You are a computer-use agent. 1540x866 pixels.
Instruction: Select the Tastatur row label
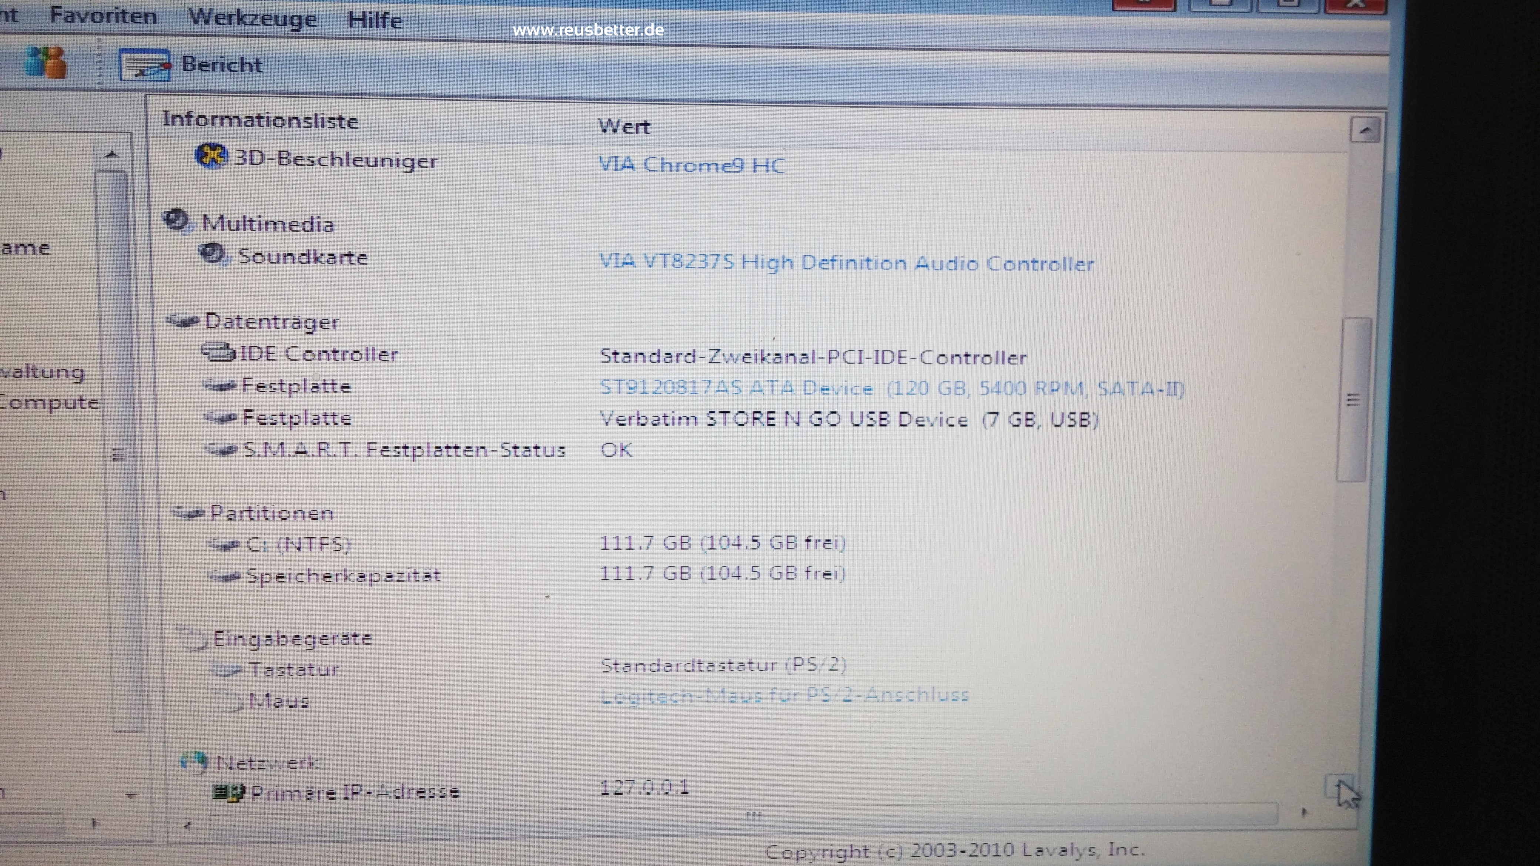(294, 669)
